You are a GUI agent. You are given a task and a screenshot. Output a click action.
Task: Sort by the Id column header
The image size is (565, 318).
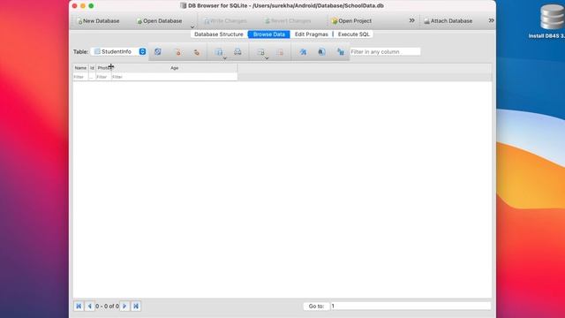[92, 68]
